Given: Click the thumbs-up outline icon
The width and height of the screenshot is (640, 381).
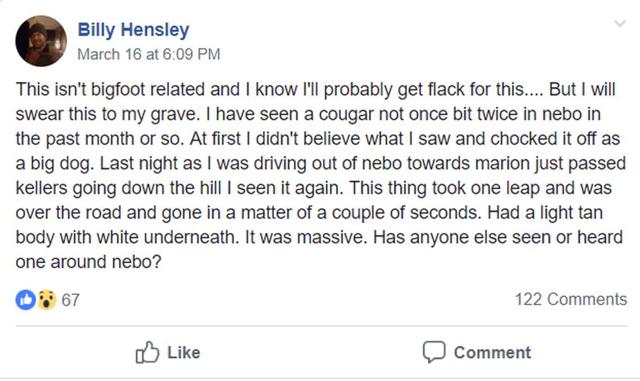Looking at the screenshot, I should 147,352.
